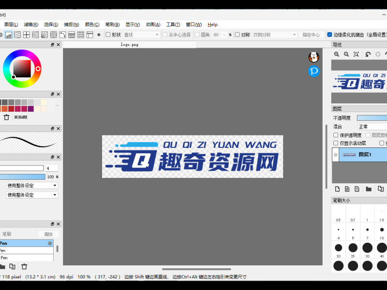Fit canvas to window in Navigator
Screen dimensions: 387x290
pyautogui.click(x=356, y=54)
